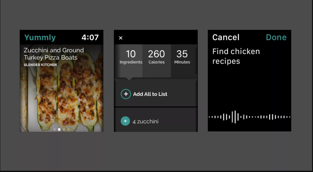Click the Add All to List label
The image size is (313, 172).
point(150,94)
